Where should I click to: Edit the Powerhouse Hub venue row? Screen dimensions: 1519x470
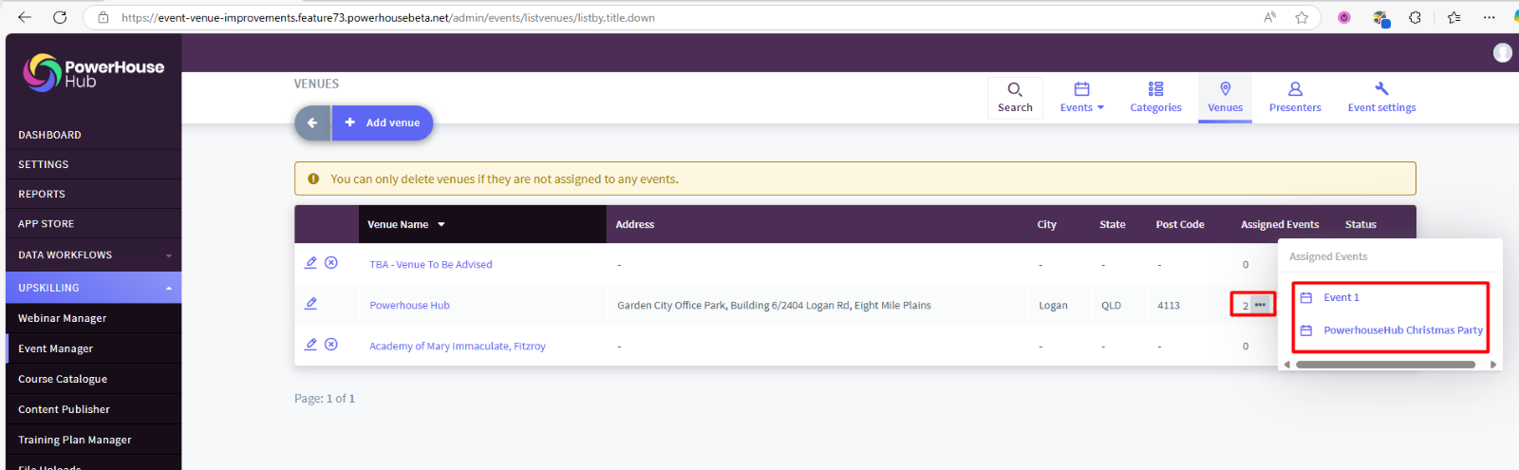point(310,303)
